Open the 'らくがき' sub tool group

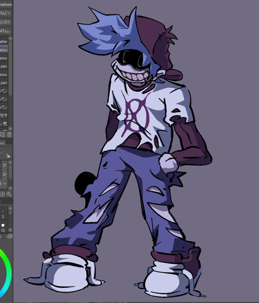[6, 22]
